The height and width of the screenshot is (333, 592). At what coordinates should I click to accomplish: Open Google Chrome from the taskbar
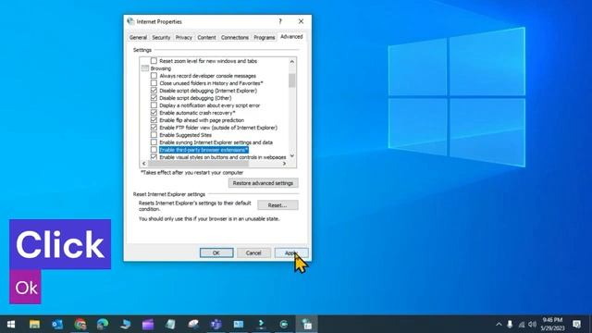coord(80,324)
